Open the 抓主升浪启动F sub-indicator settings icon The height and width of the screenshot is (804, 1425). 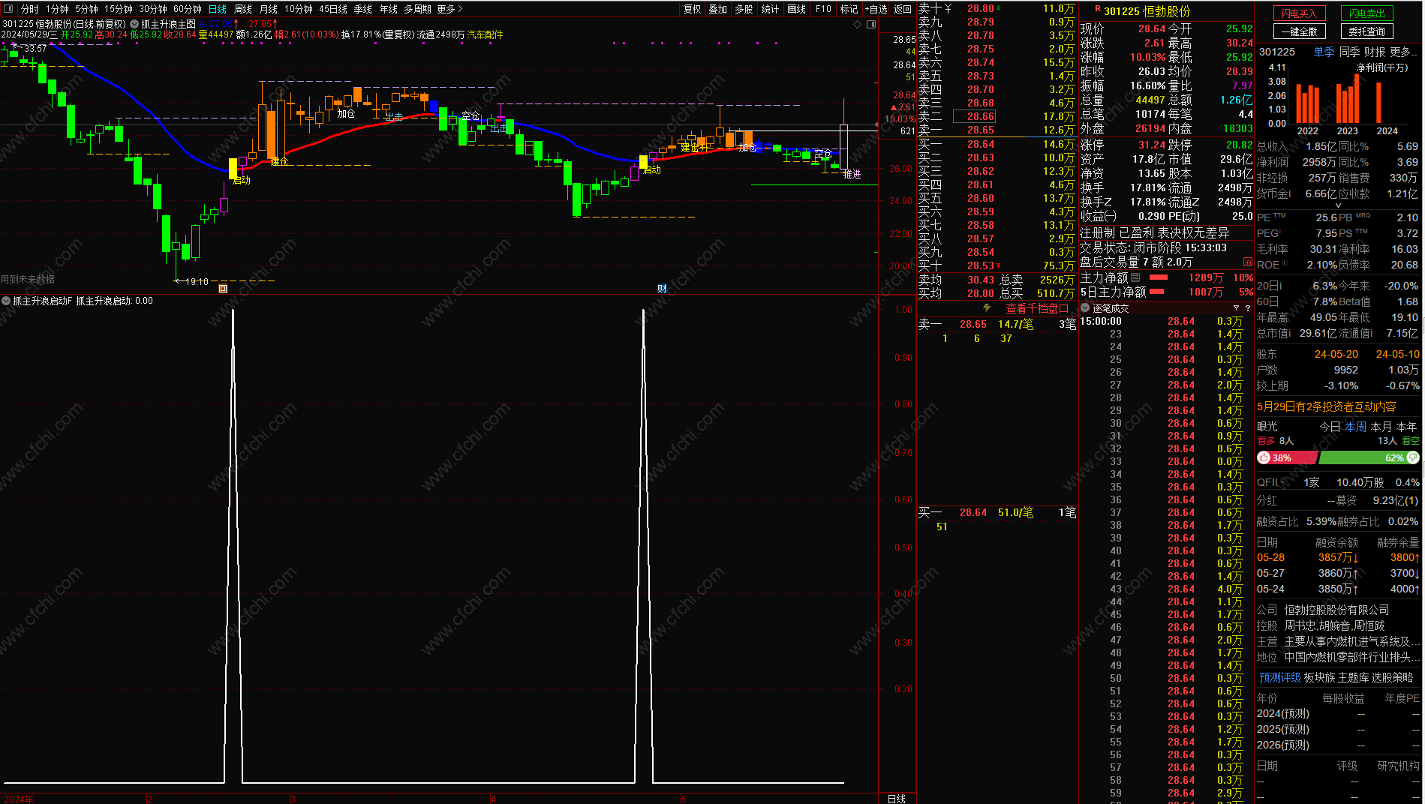point(6,301)
